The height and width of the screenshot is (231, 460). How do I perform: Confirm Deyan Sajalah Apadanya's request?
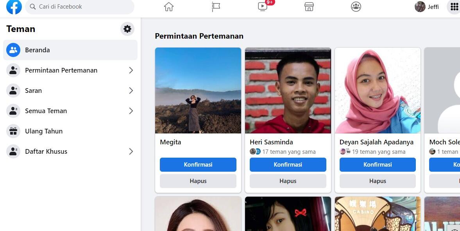pos(378,165)
